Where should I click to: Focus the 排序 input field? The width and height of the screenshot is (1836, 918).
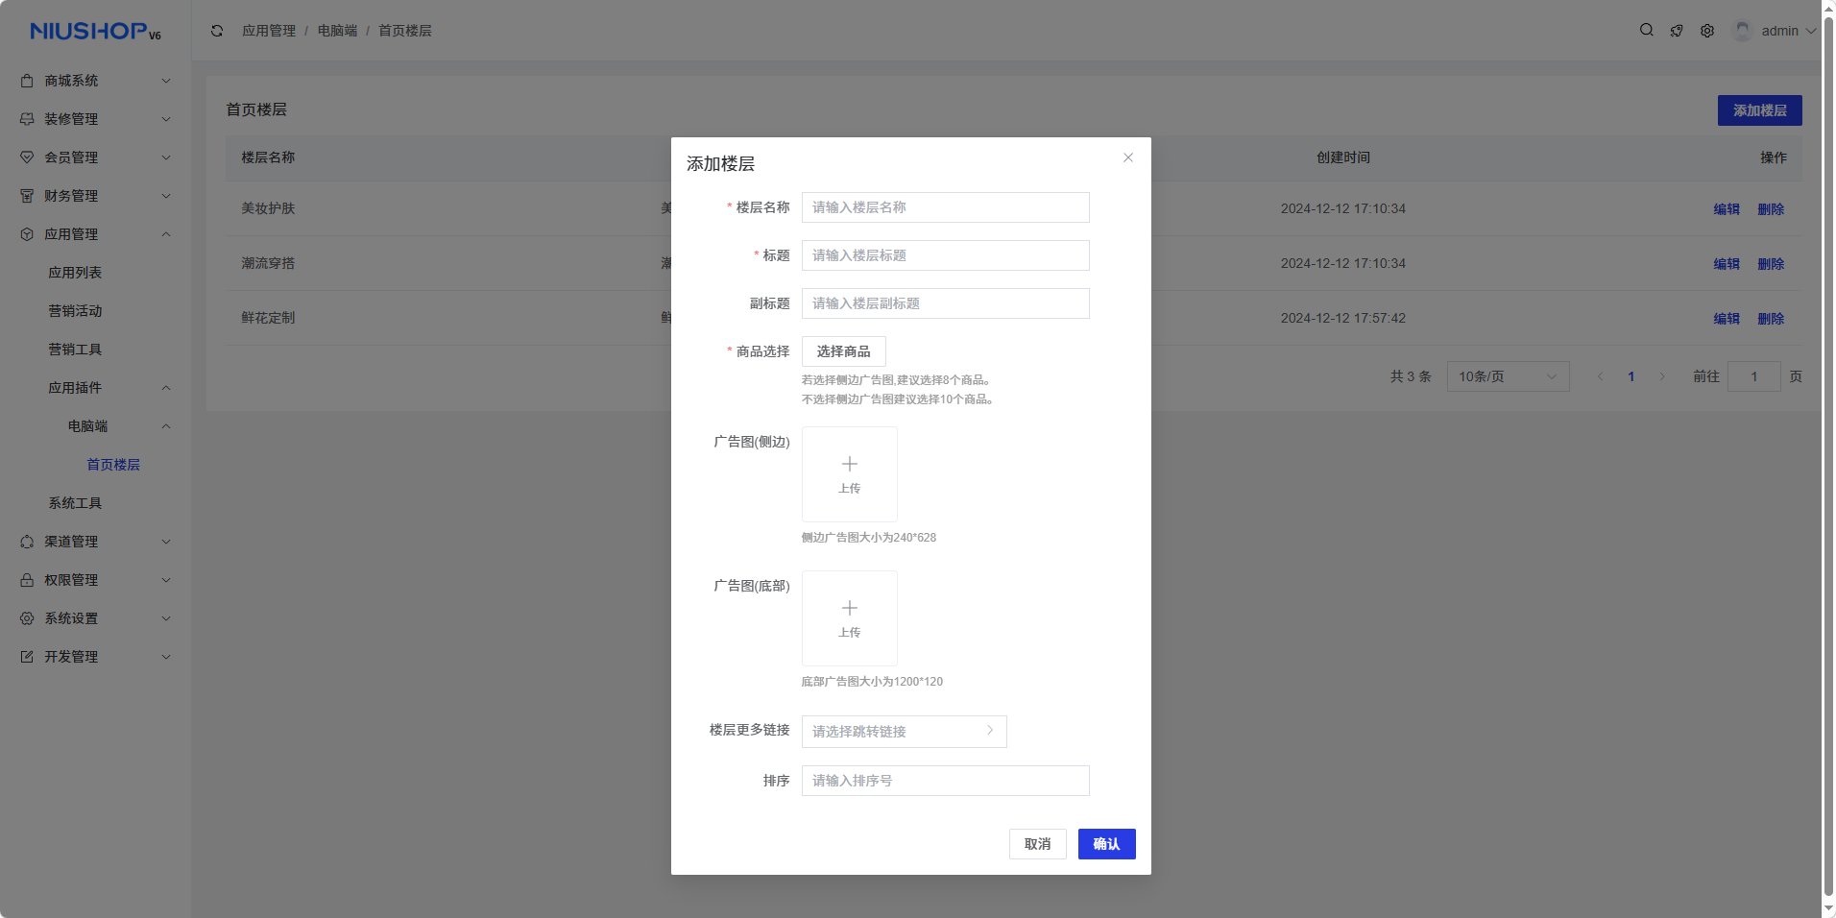pos(946,781)
